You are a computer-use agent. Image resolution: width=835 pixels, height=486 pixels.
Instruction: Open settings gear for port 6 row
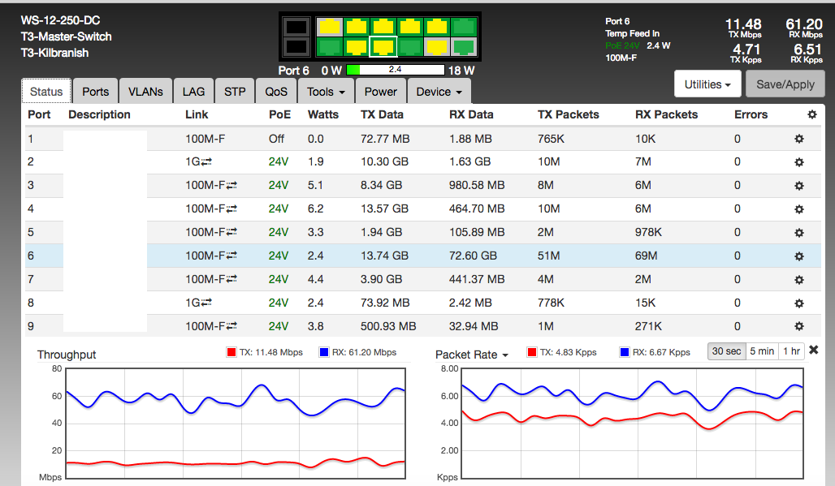pyautogui.click(x=798, y=256)
